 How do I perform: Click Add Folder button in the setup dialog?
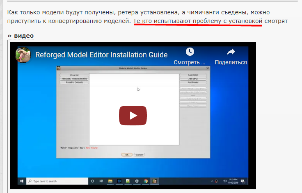click(193, 82)
